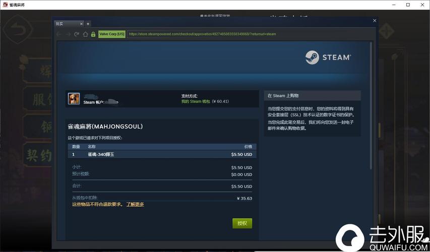The height and width of the screenshot is (252, 430).
Task: Click the 价格 column header
Action: point(248,147)
